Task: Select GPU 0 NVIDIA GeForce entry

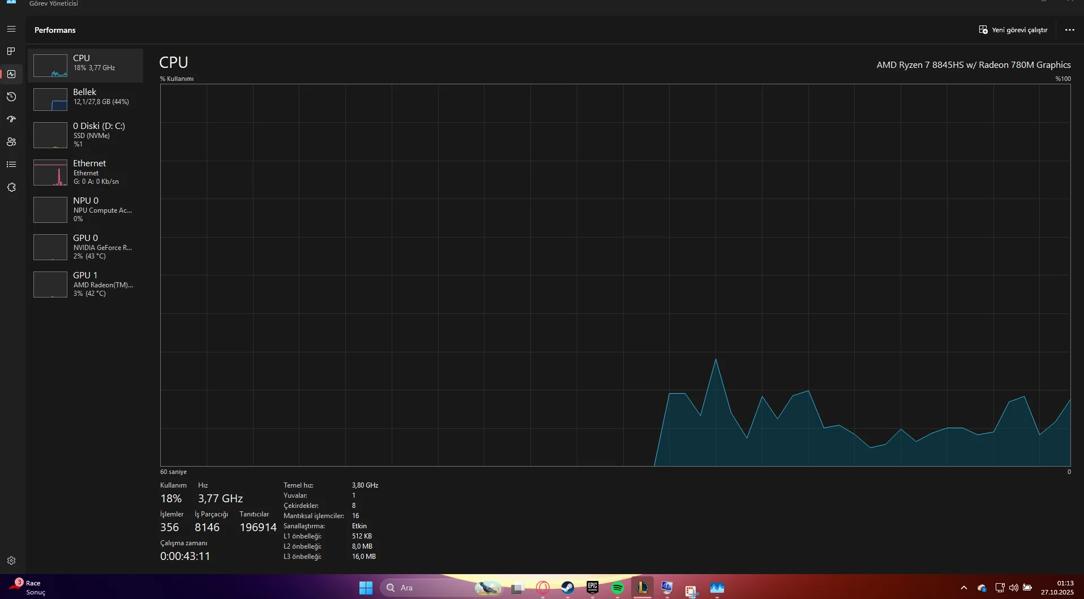Action: coord(85,247)
